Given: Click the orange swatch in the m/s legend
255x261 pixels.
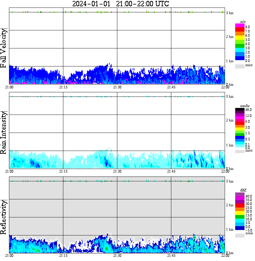Looking at the screenshot, I should (240, 34).
